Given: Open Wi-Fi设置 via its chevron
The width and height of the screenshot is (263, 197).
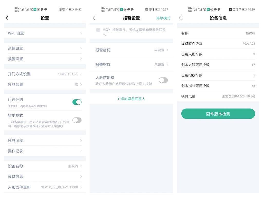Looking at the screenshot, I should (81, 33).
